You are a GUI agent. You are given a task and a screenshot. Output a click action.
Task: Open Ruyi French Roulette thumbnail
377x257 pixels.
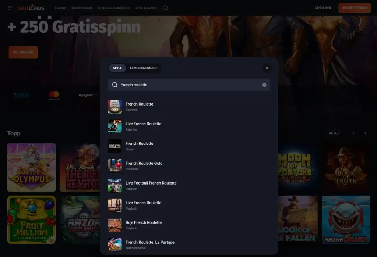point(115,225)
